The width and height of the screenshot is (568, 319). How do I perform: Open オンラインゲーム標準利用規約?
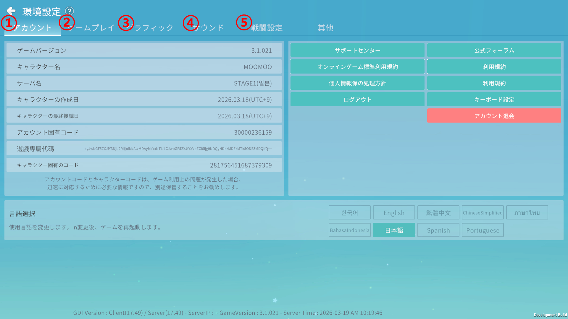click(x=357, y=67)
